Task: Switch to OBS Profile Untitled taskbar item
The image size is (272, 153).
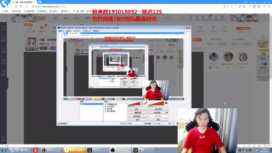Action: pyautogui.click(x=120, y=150)
